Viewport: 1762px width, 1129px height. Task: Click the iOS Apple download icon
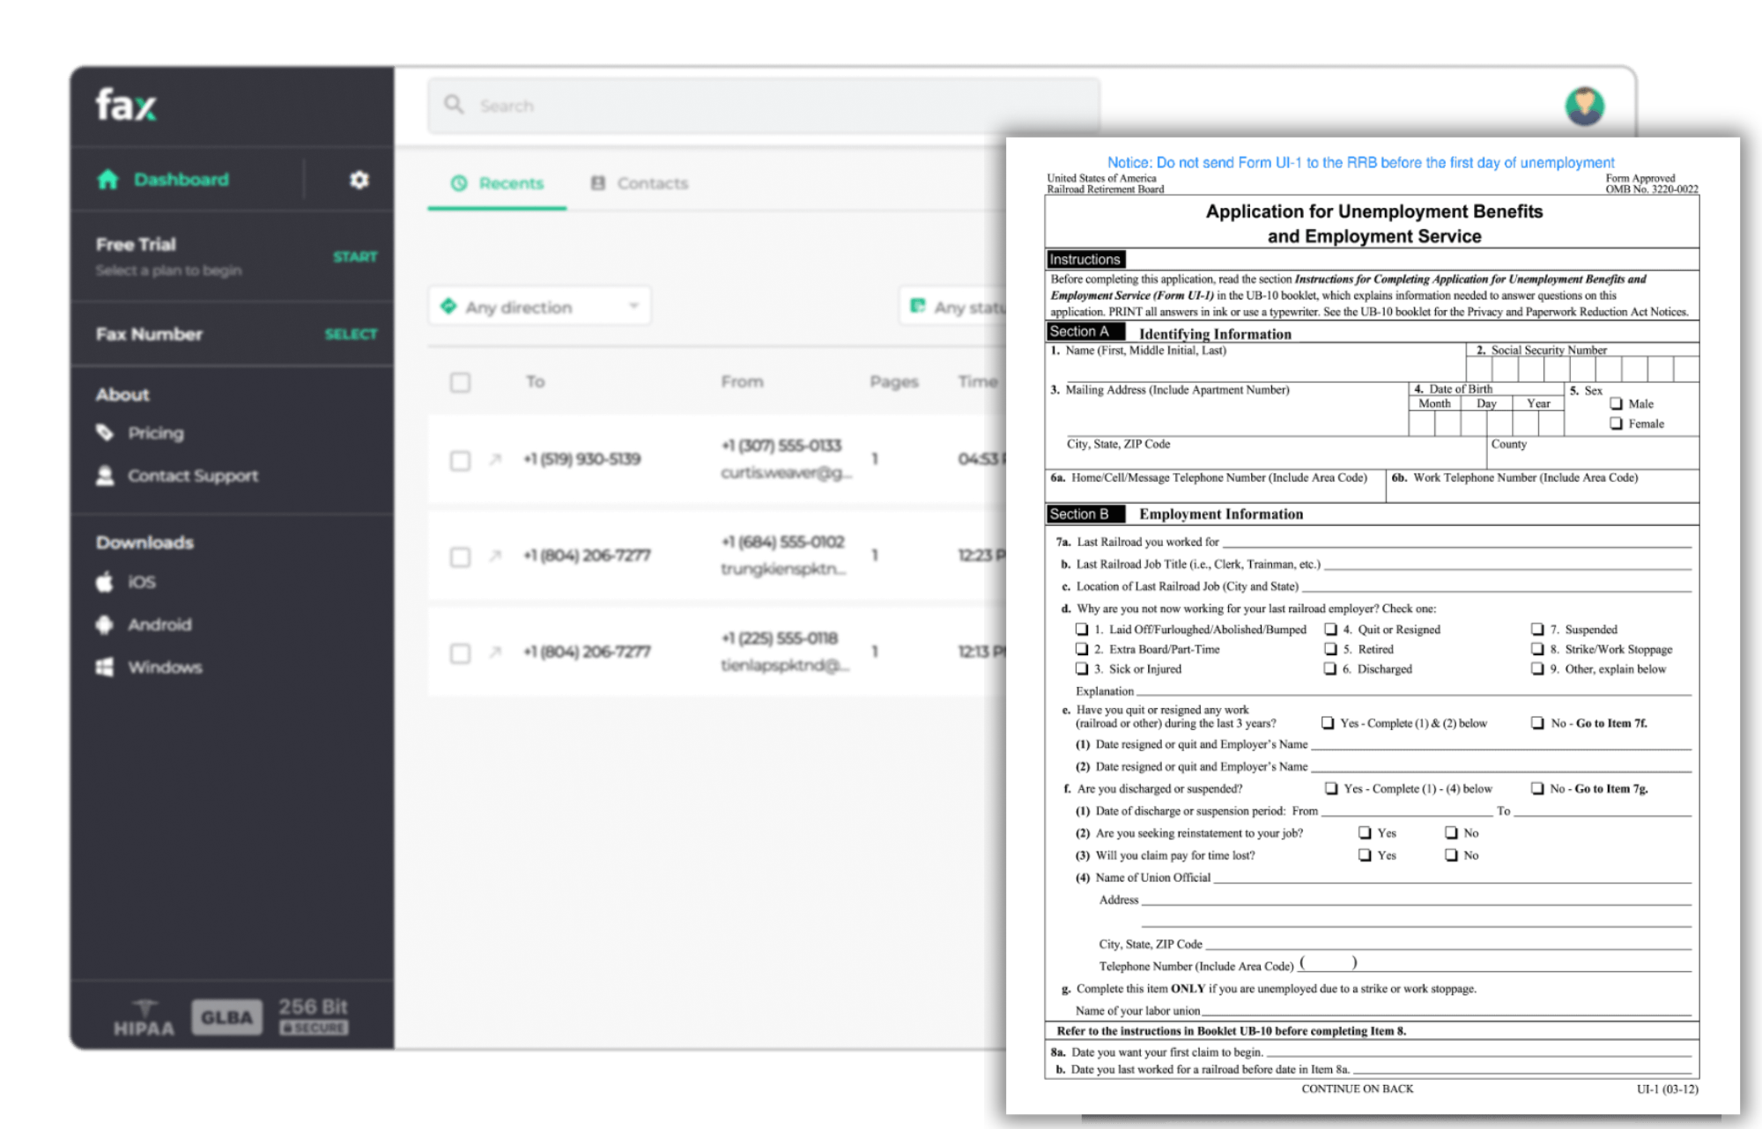(x=104, y=582)
